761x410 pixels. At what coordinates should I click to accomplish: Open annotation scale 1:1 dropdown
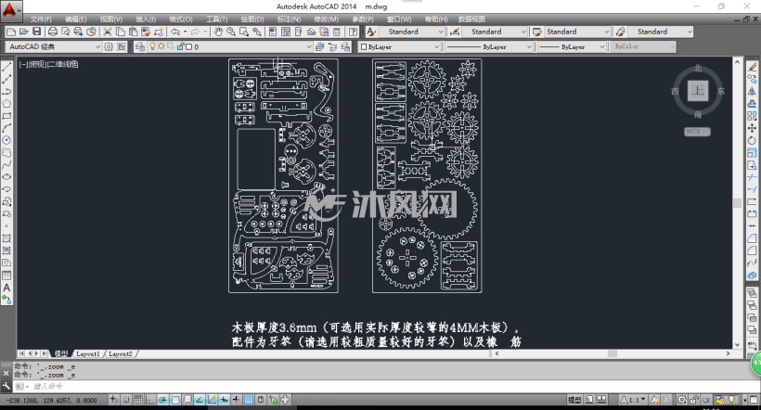[x=643, y=400]
